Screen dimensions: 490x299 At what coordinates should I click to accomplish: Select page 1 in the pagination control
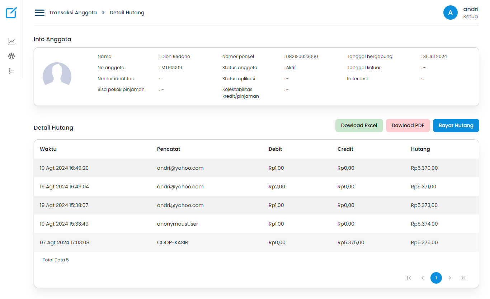tap(436, 278)
